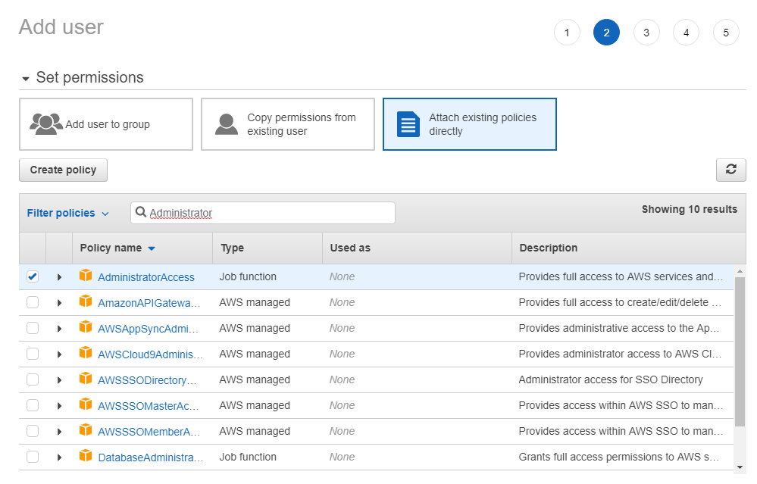Click the scrollbar down arrow
757x484 pixels.
point(740,467)
